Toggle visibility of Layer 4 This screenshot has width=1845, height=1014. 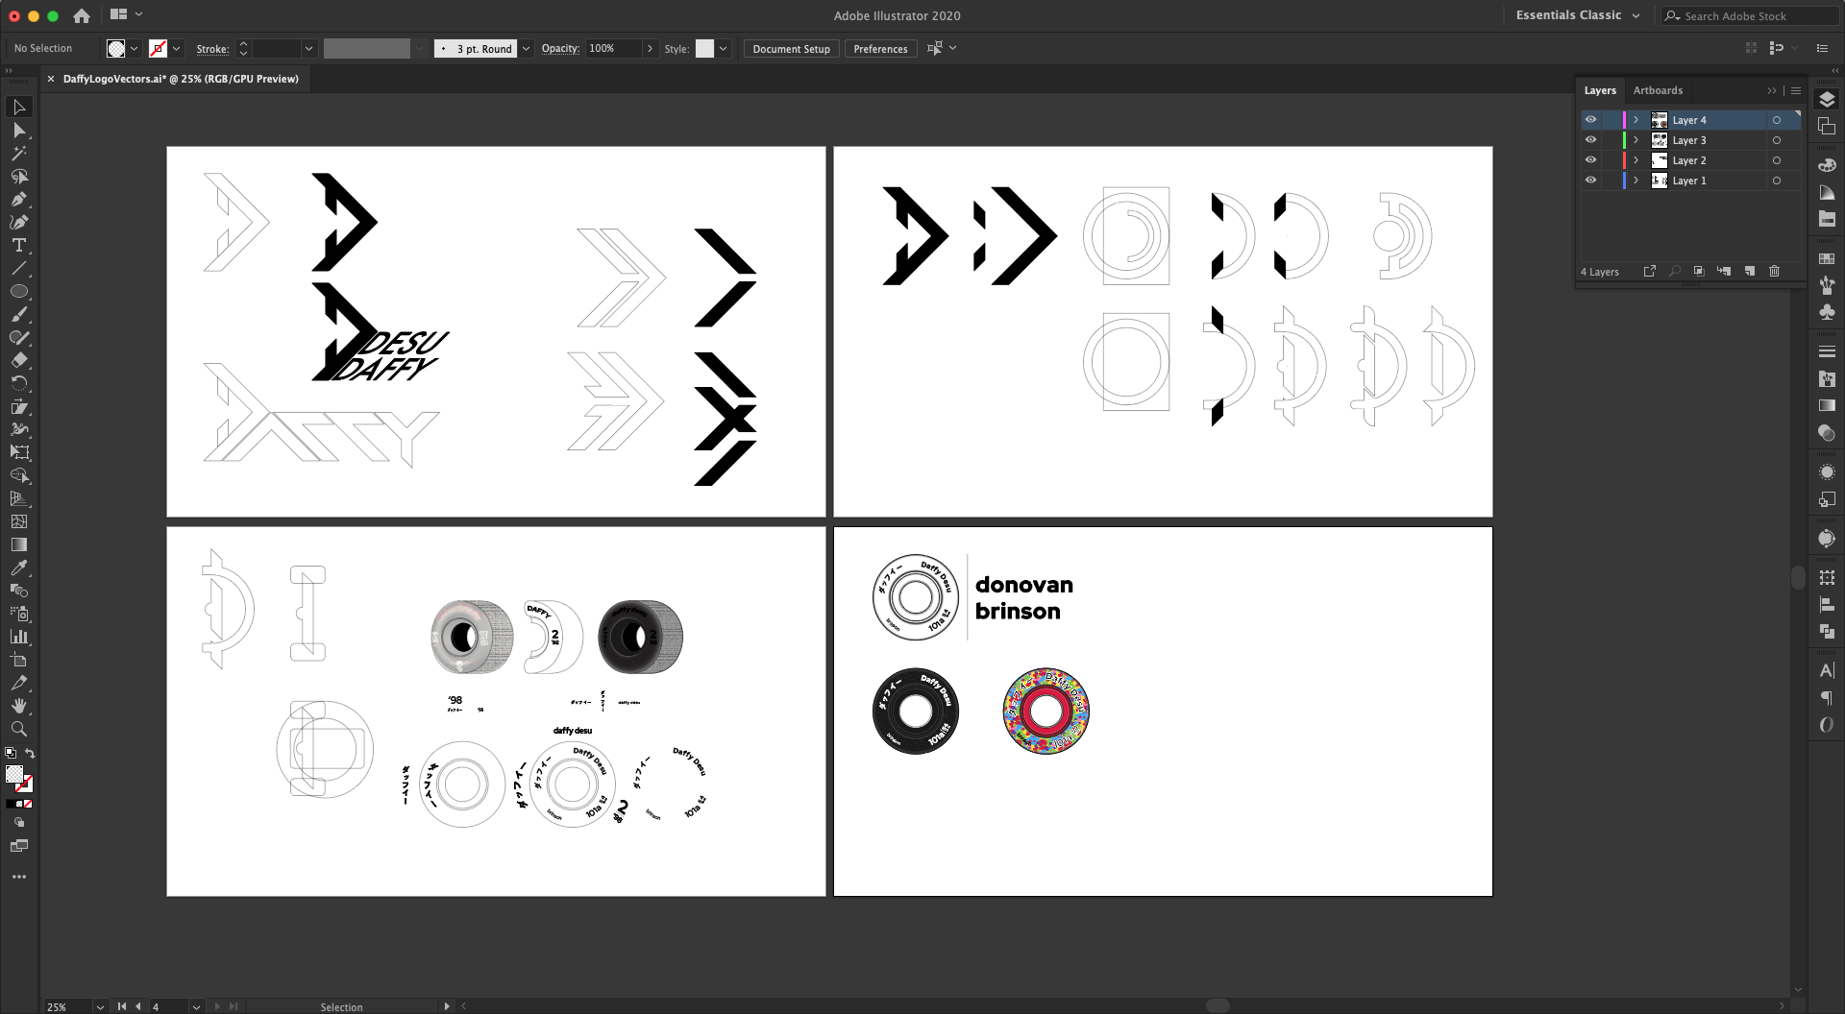tap(1590, 120)
